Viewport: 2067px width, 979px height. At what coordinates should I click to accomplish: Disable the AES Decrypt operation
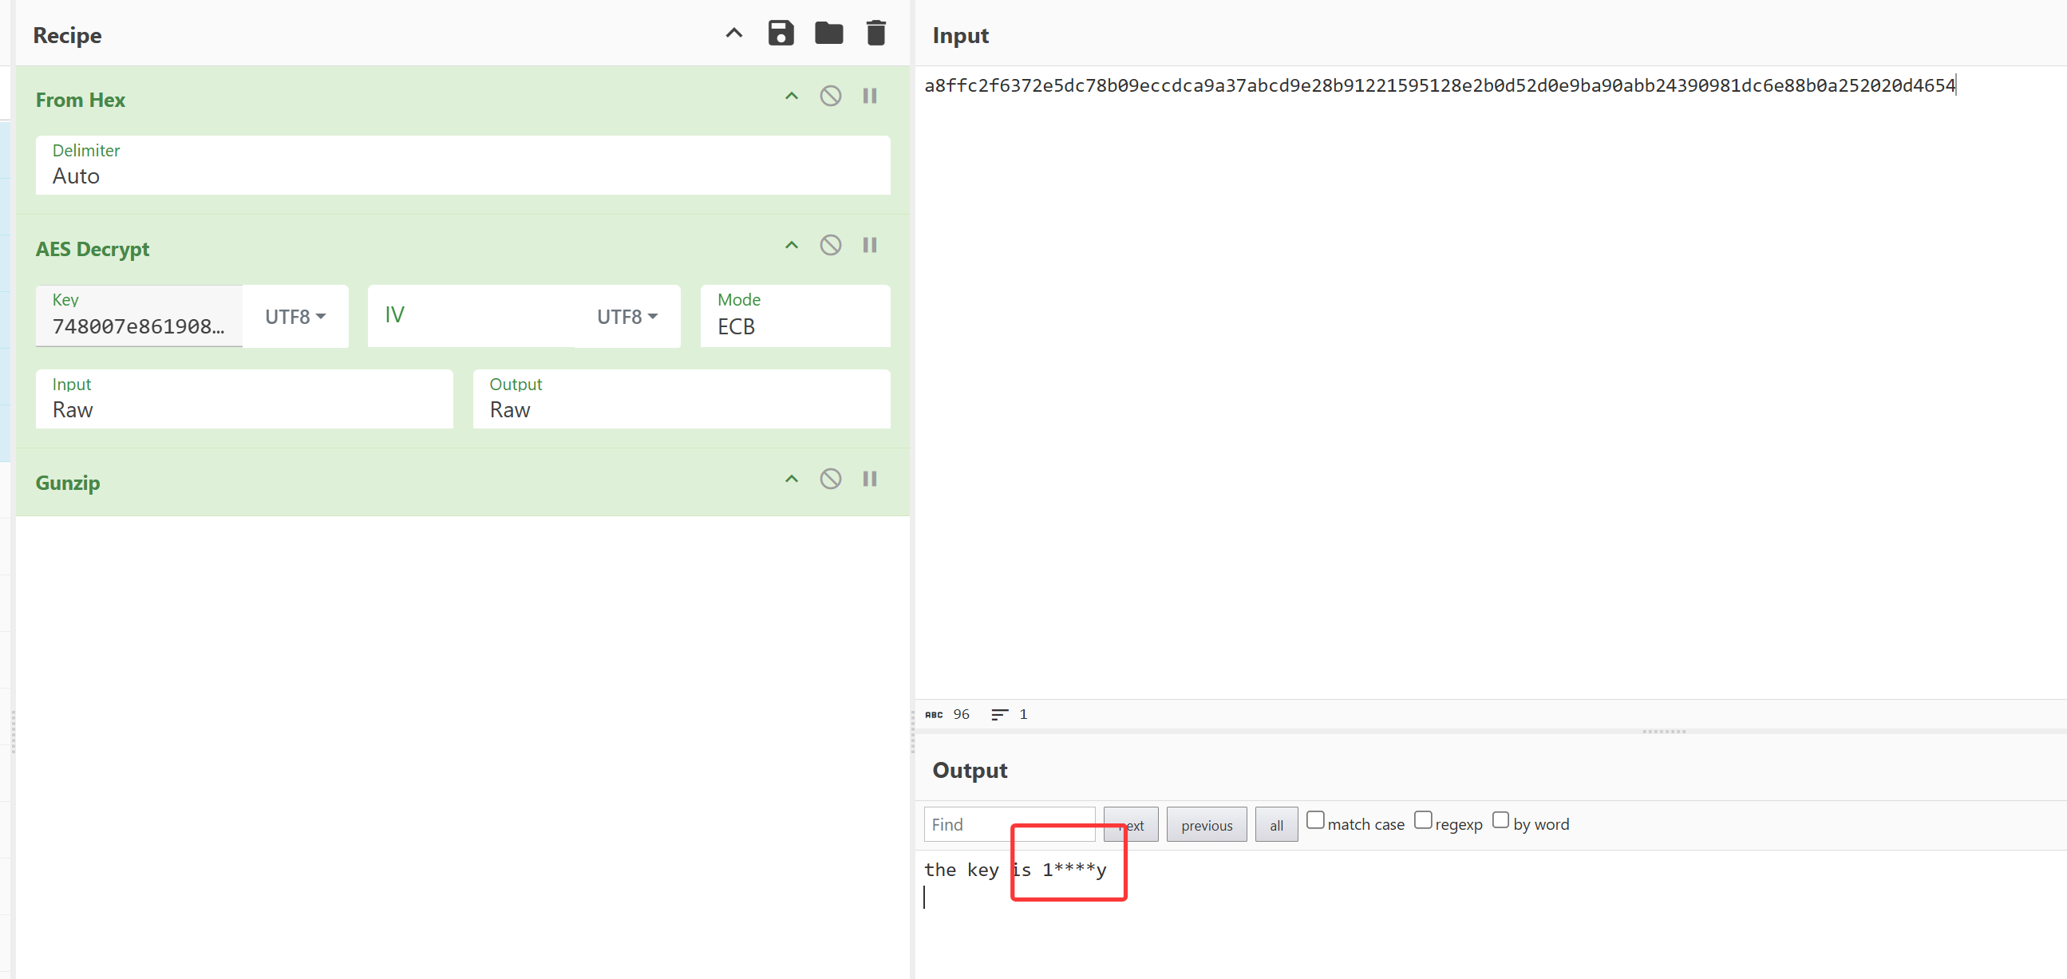(x=830, y=245)
